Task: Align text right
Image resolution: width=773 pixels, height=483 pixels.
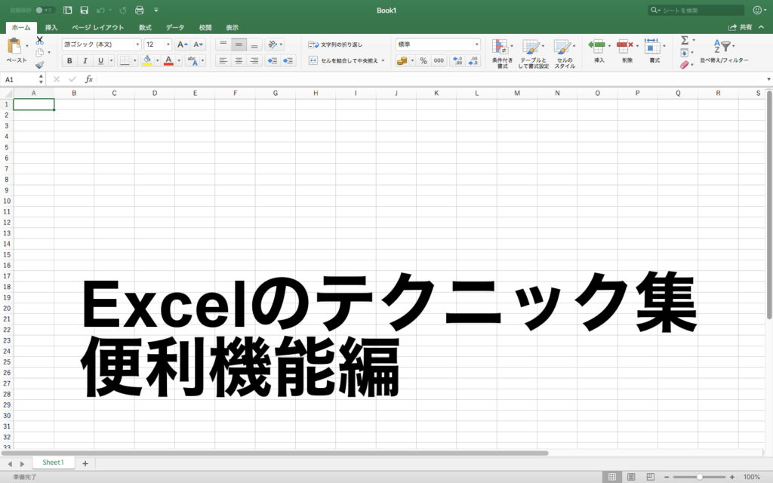Action: pyautogui.click(x=254, y=60)
